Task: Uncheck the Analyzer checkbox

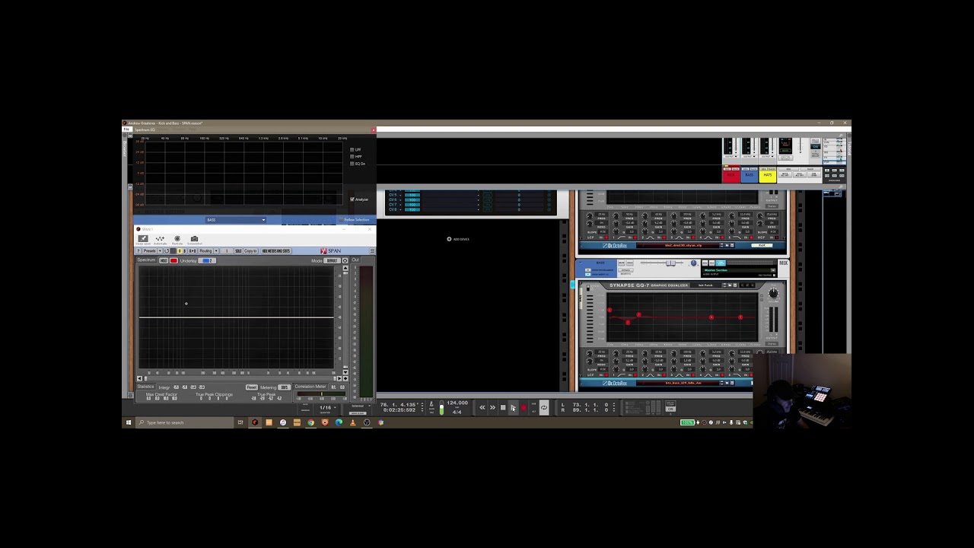Action: pos(352,199)
